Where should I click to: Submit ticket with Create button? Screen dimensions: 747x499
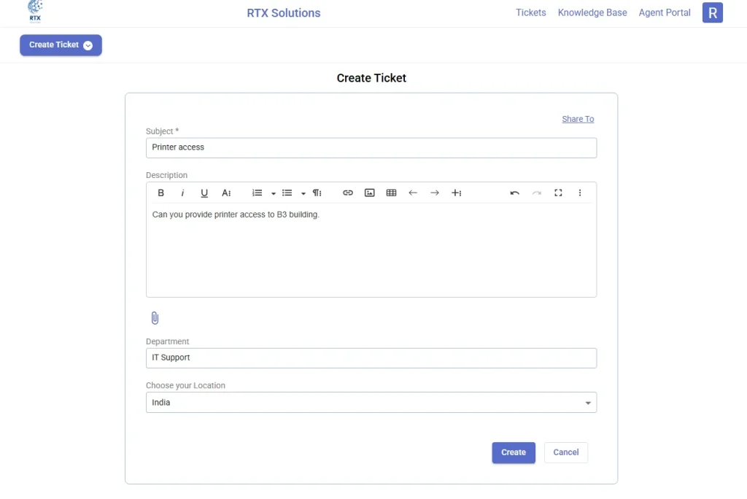pos(514,453)
